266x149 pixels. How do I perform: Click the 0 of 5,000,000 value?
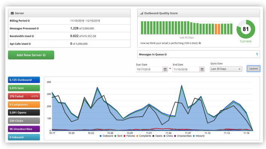coord(79,44)
